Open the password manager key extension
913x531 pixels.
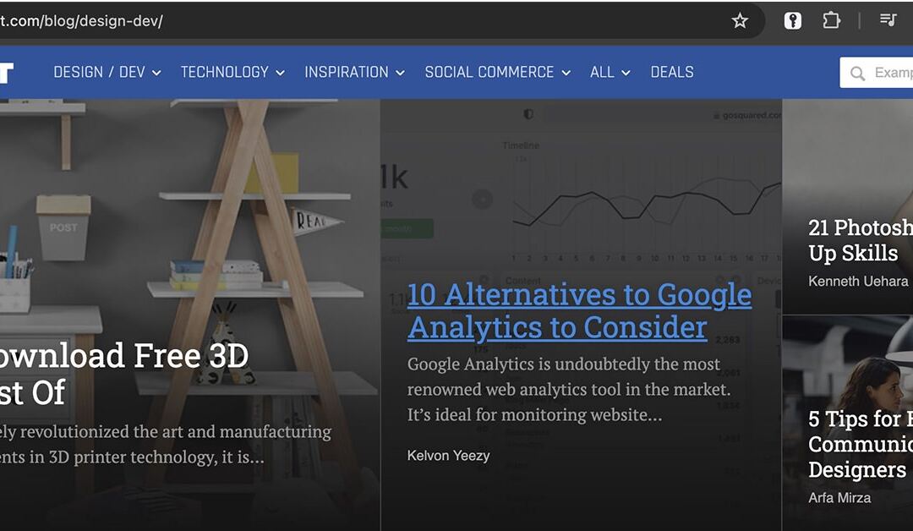tap(792, 21)
